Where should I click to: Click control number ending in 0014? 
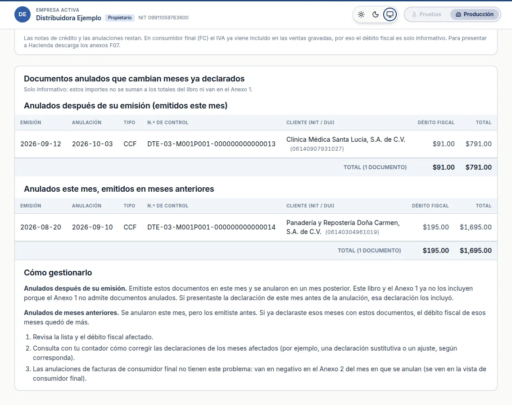211,227
